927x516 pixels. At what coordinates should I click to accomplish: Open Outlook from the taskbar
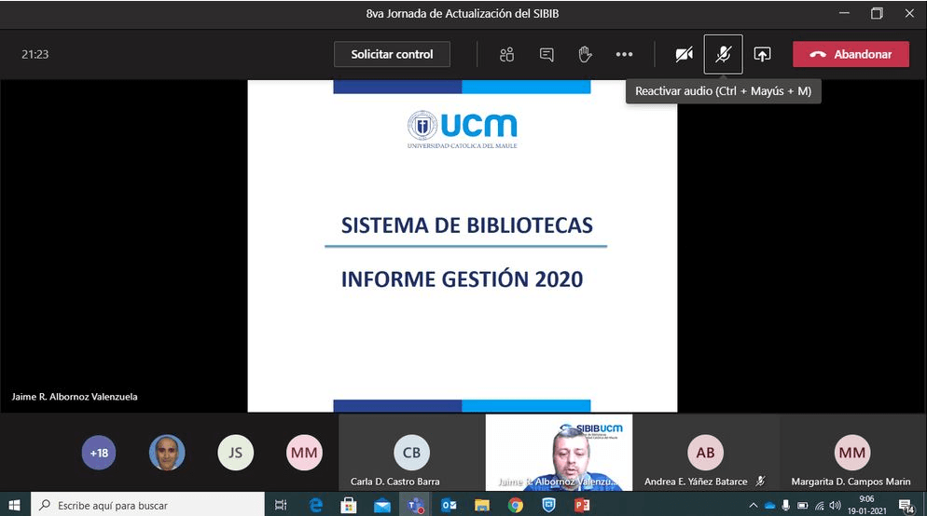click(x=449, y=505)
